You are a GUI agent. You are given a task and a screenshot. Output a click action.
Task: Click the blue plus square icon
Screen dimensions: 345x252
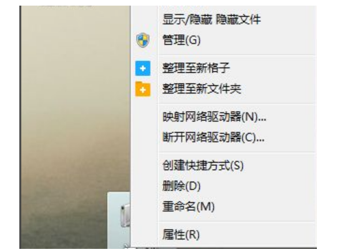tap(143, 68)
